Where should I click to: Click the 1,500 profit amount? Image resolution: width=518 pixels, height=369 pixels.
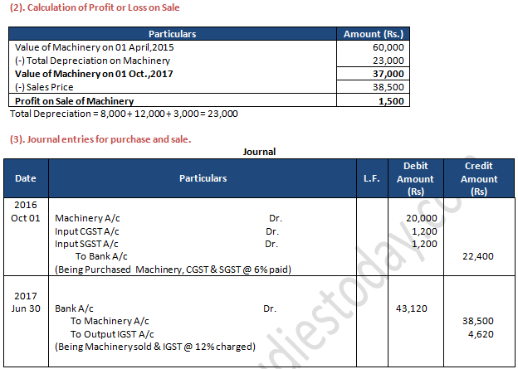click(391, 100)
